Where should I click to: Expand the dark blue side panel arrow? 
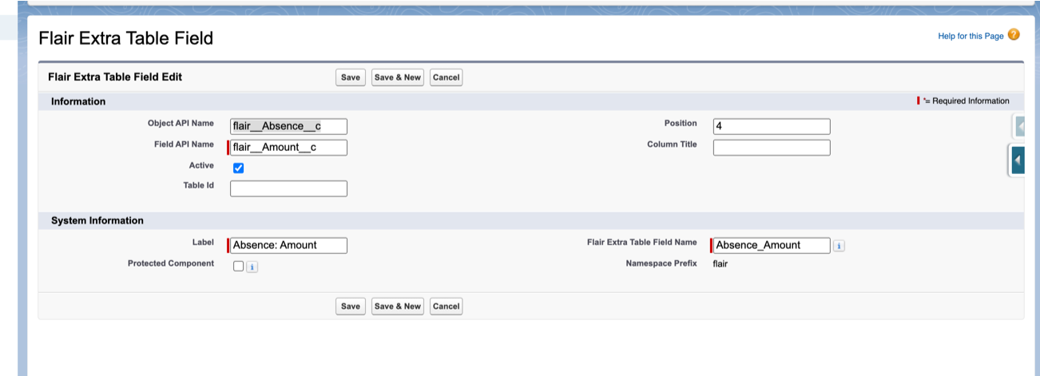[x=1017, y=160]
